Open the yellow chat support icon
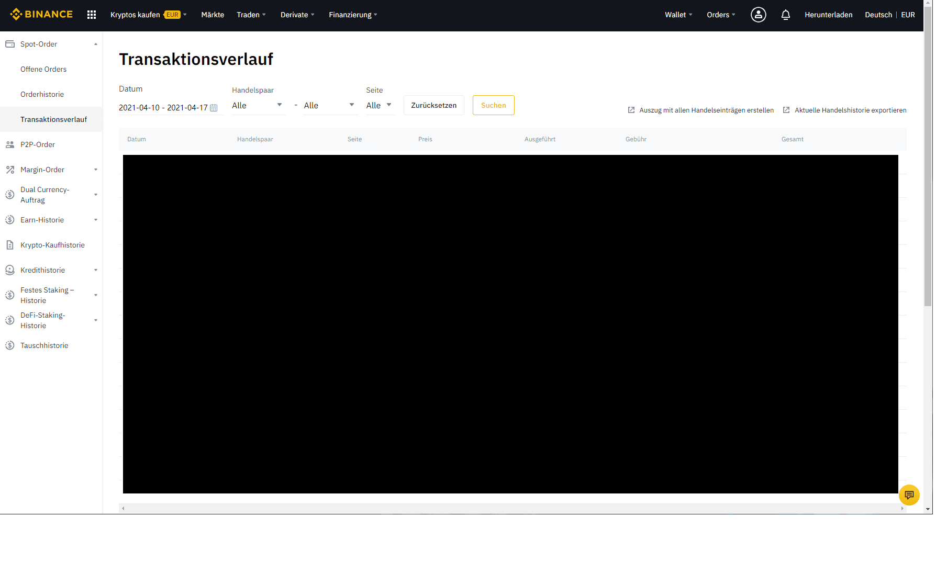 pyautogui.click(x=909, y=495)
